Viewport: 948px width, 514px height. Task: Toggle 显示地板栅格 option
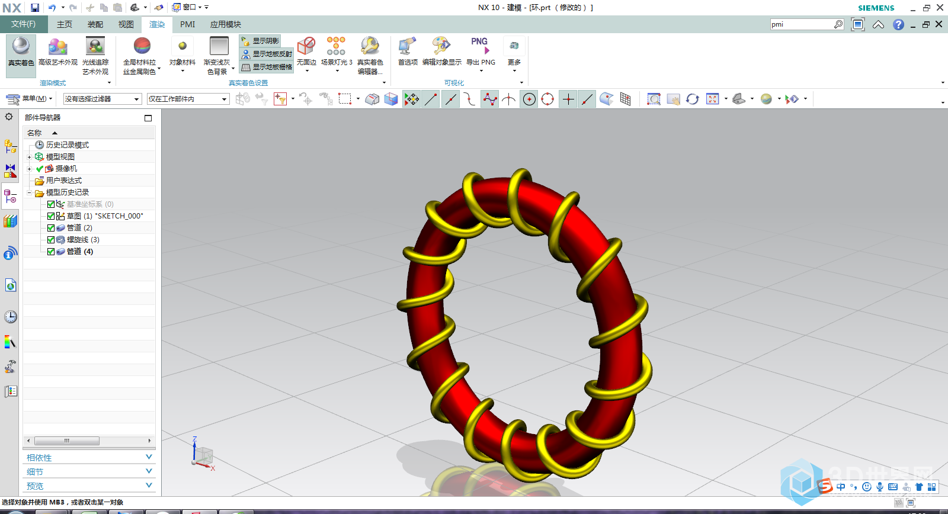point(267,67)
